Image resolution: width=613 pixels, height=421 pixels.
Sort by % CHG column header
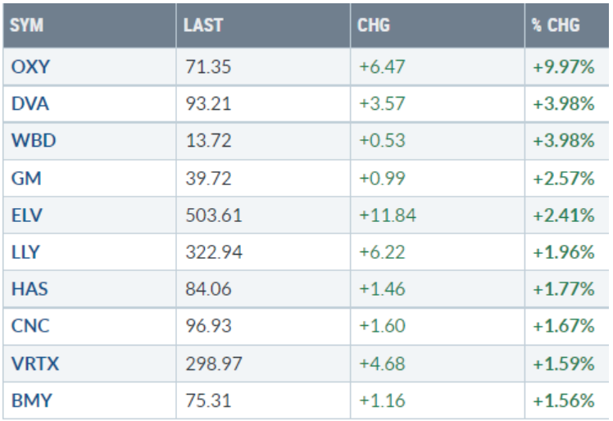point(556,25)
